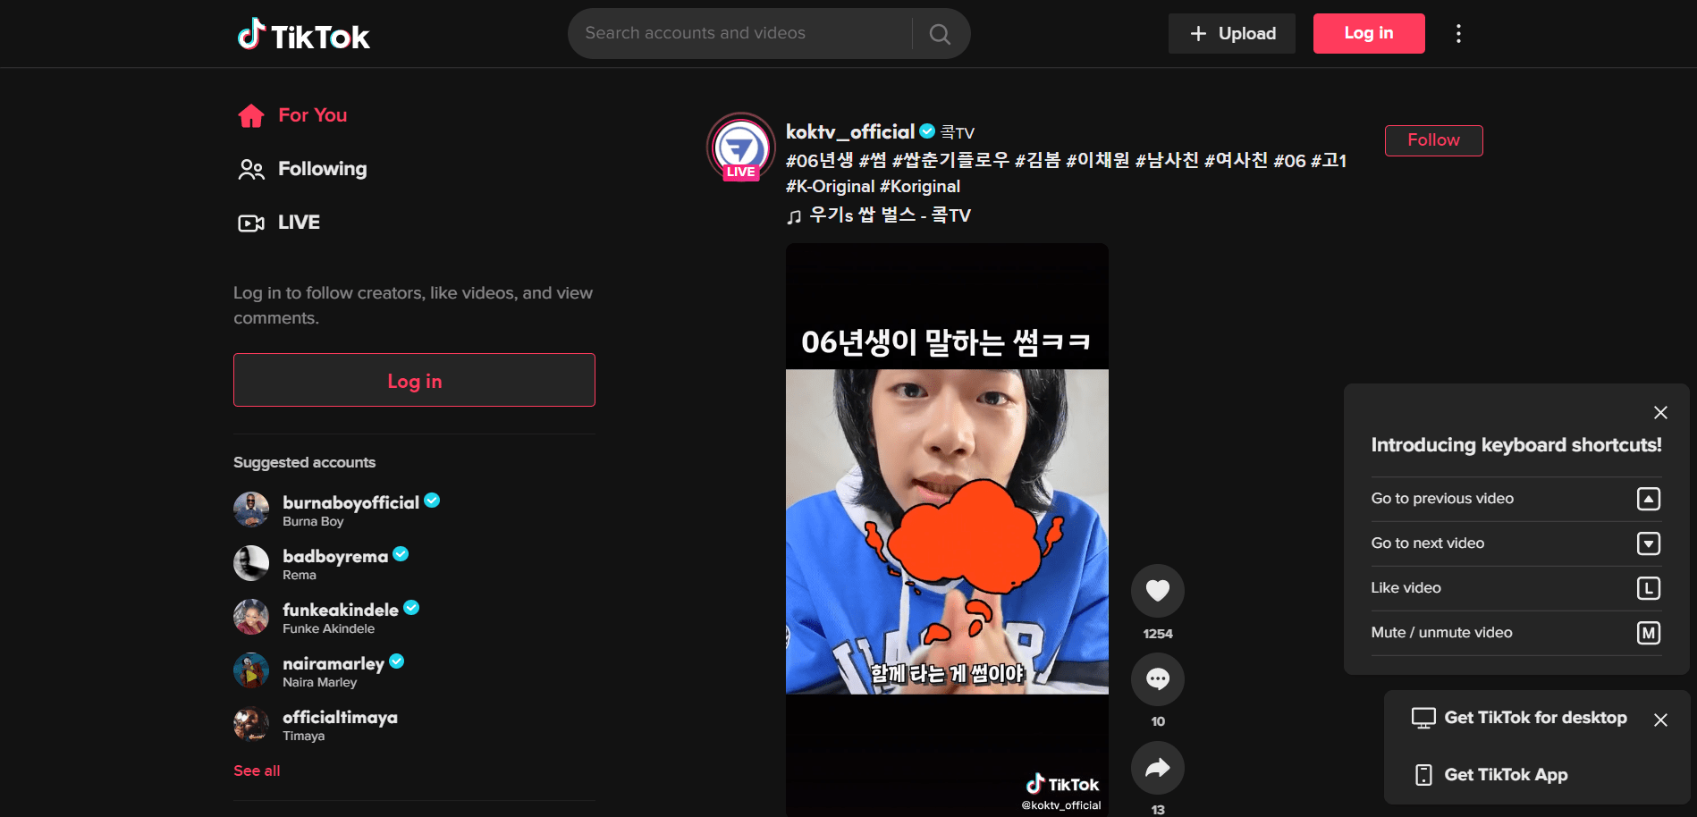
Task: Open funkeakindele profile avatar
Action: point(251,617)
